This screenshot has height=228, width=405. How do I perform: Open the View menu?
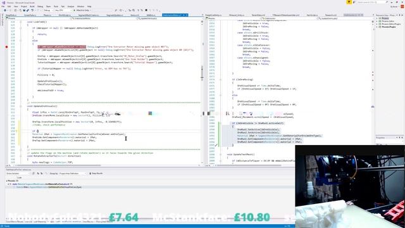click(x=16, y=6)
